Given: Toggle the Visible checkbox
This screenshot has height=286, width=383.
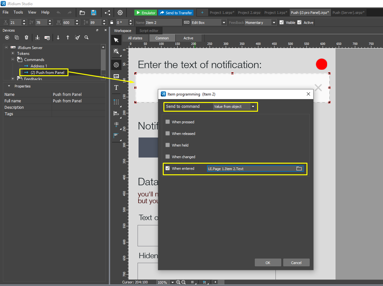Looking at the screenshot, I should [282, 23].
